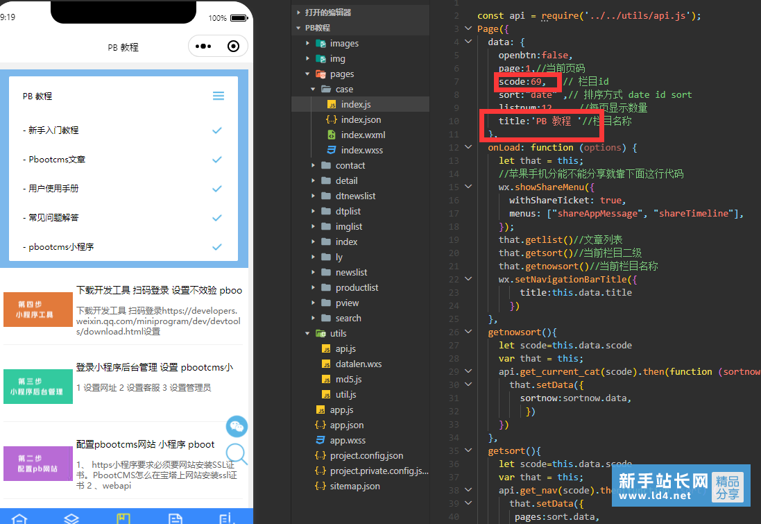Fold the onLoad function in gutter
Viewport: 761px width, 524px height.
point(468,146)
